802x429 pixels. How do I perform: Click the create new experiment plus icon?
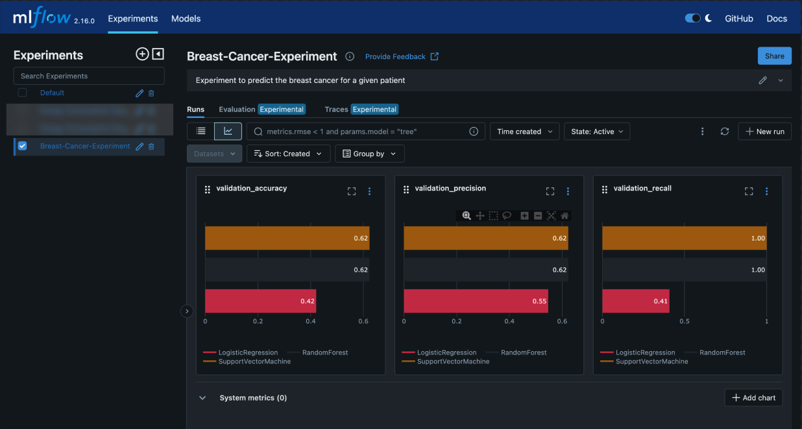[x=142, y=54]
